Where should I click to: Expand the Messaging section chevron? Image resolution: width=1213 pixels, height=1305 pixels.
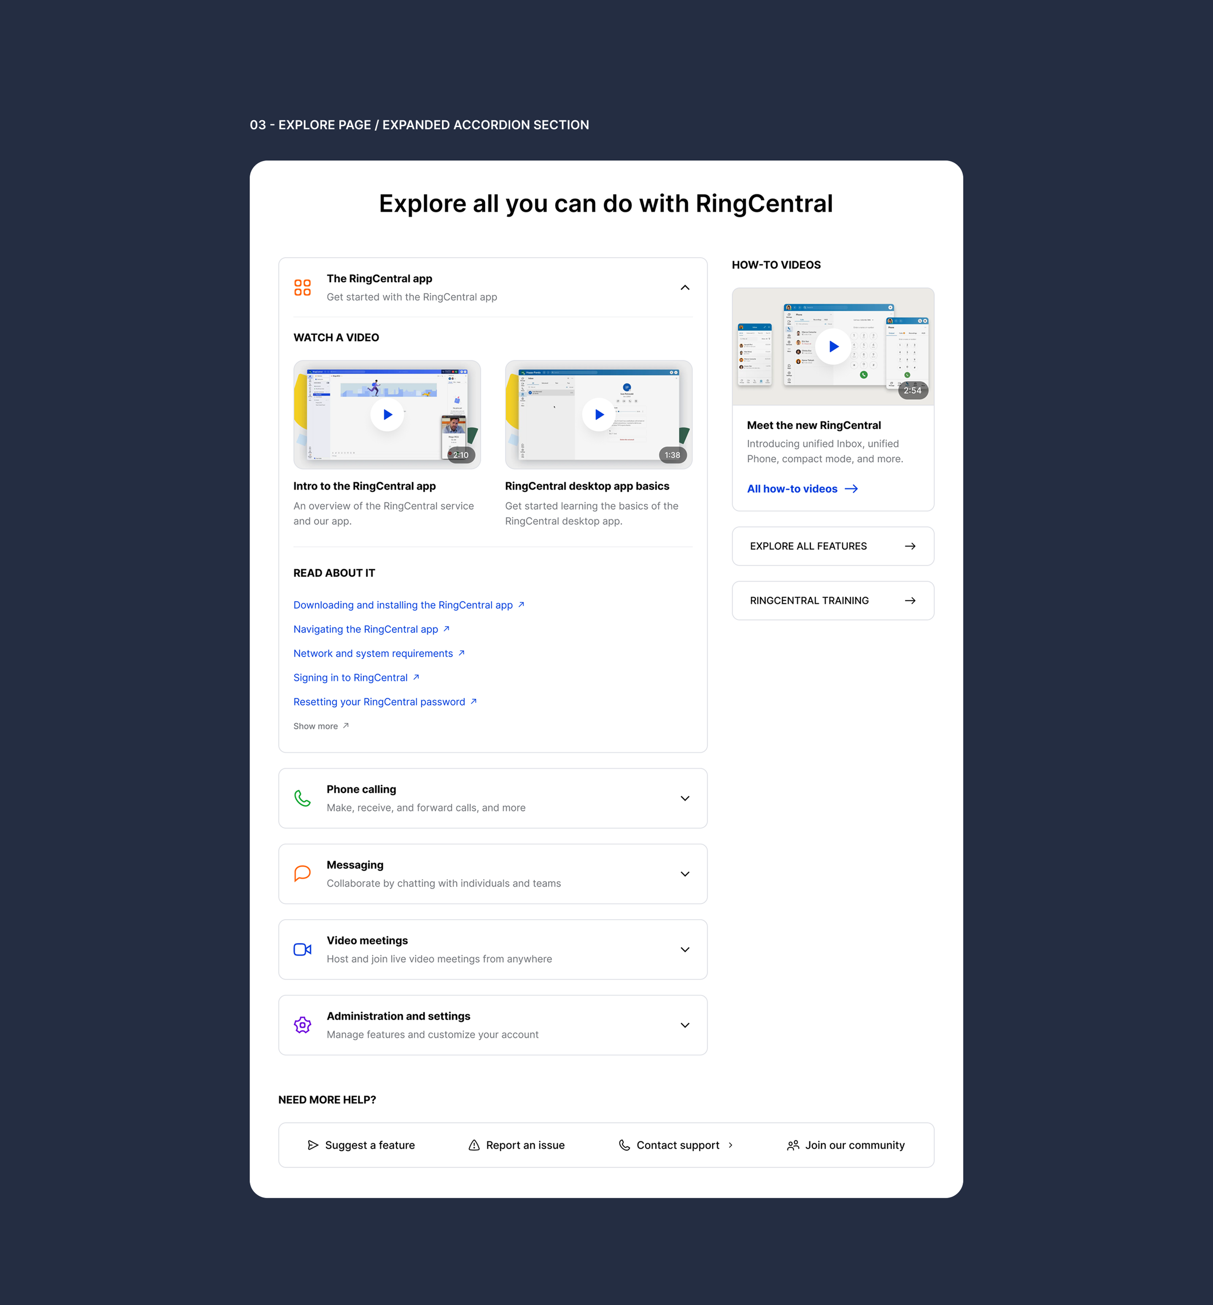685,874
